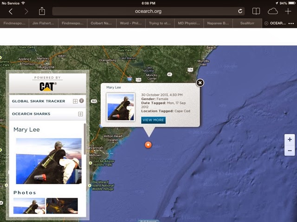The width and height of the screenshot is (297, 222).
Task: Zoom out the map with minus
Action: coord(290,151)
